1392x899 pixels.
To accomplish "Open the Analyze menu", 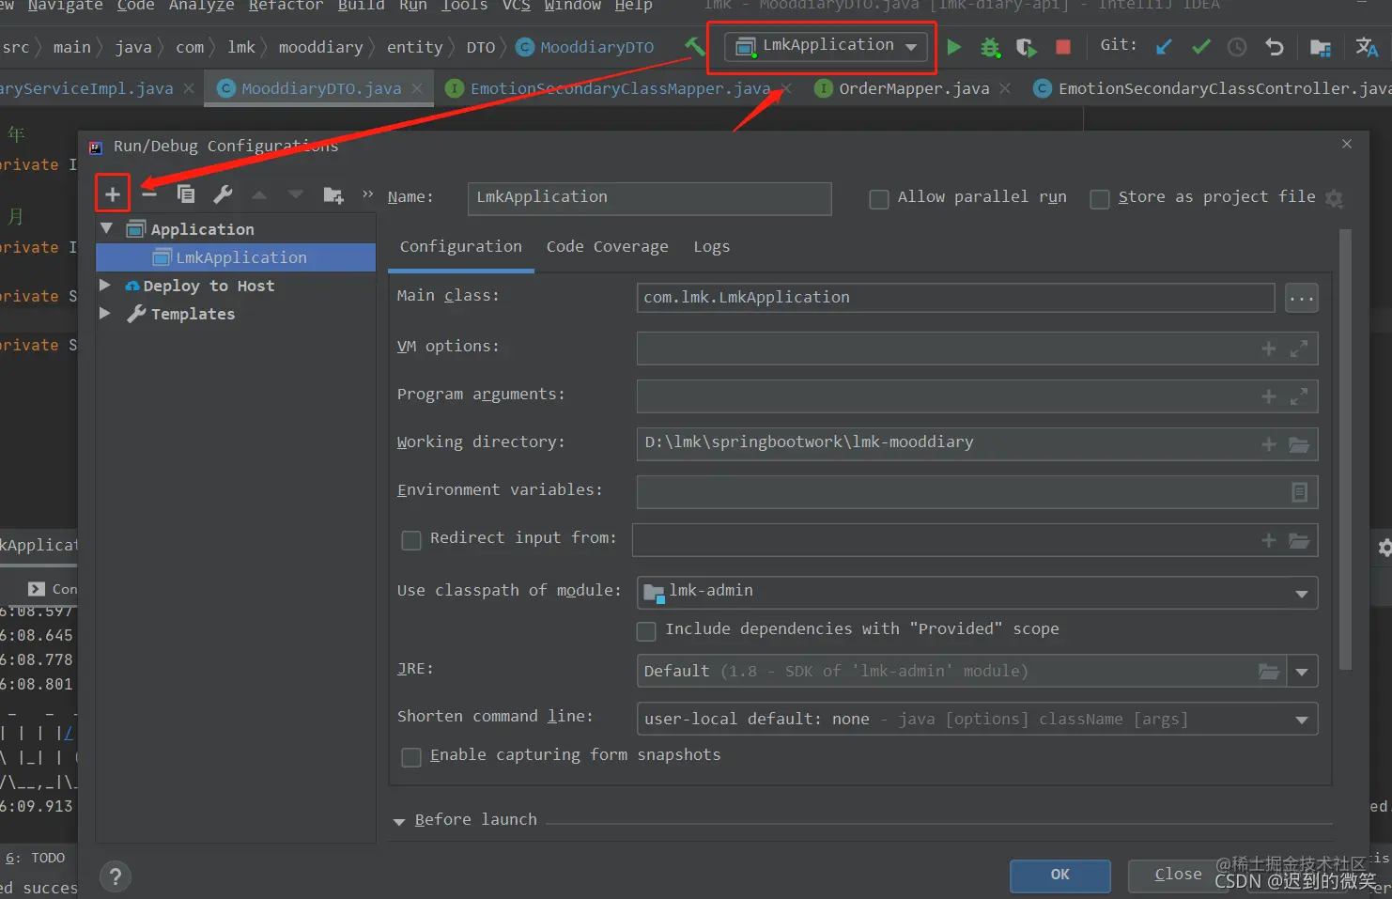I will [x=201, y=6].
